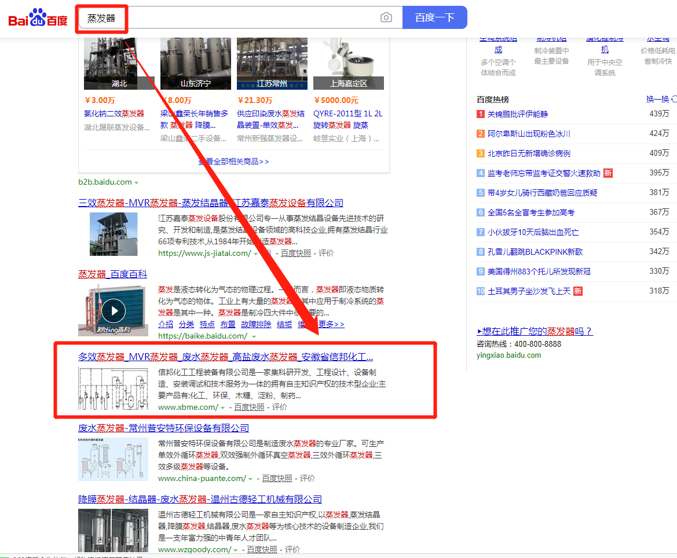The height and width of the screenshot is (558, 677).
Task: Play the 蒸发器 百度百科 video thumbnail
Action: pos(114,311)
